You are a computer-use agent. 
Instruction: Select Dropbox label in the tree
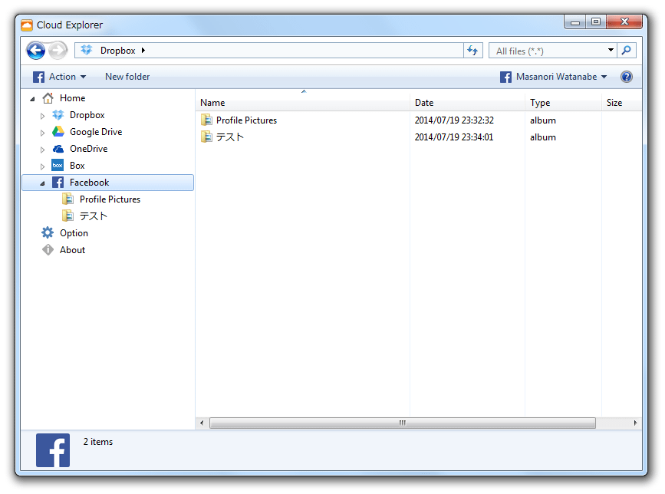click(87, 115)
